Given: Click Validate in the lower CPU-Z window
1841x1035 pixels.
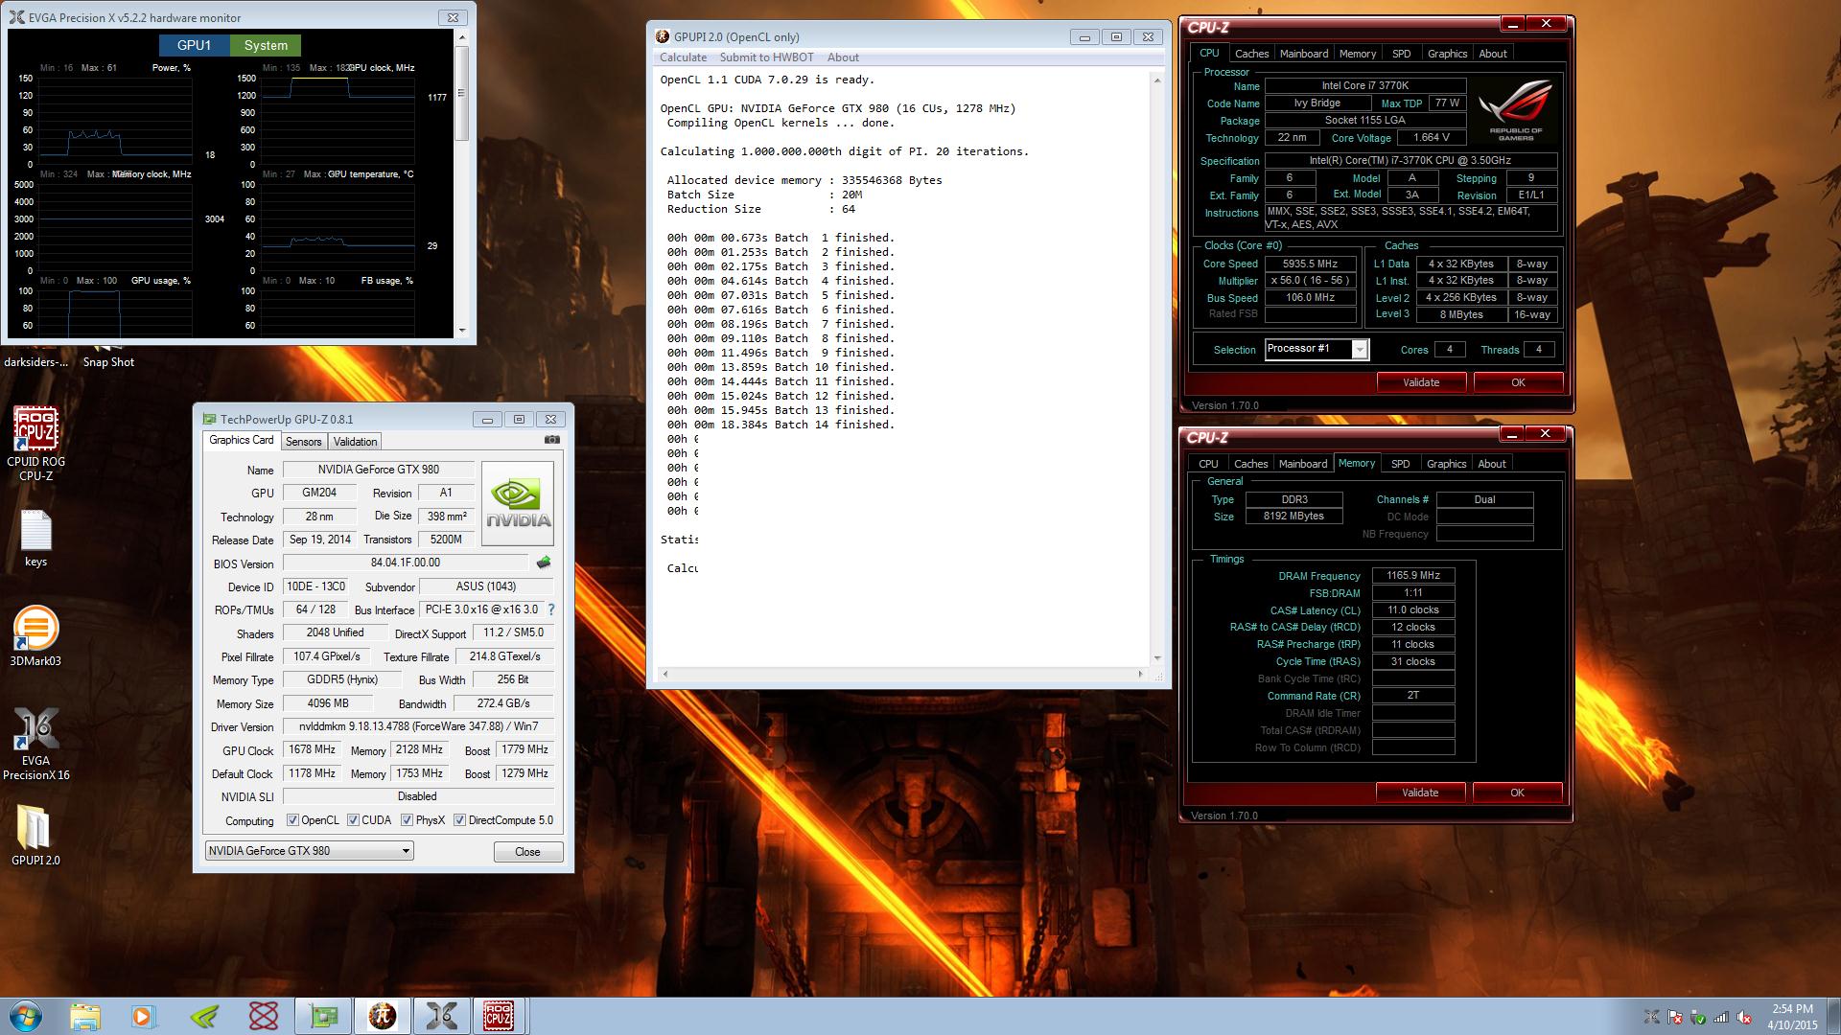Looking at the screenshot, I should (1420, 793).
